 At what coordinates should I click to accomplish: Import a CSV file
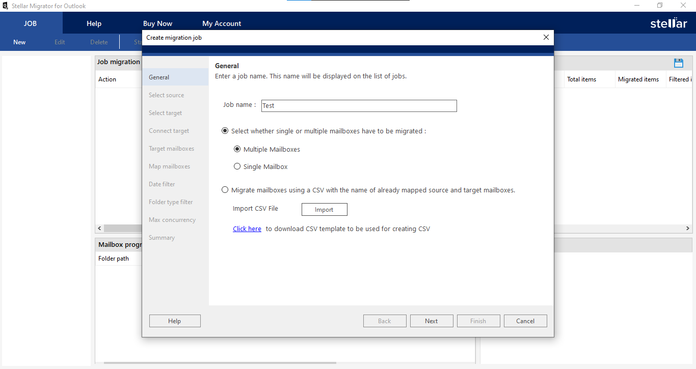tap(324, 209)
